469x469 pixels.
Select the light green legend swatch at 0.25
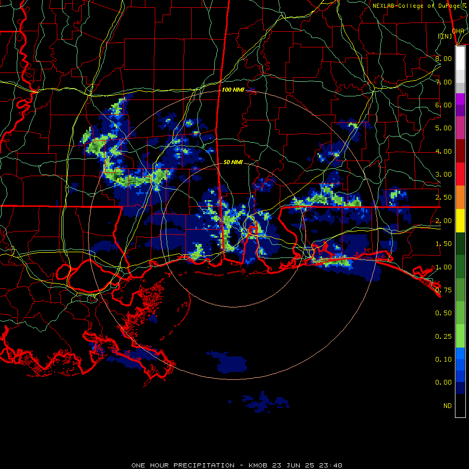tap(460, 336)
